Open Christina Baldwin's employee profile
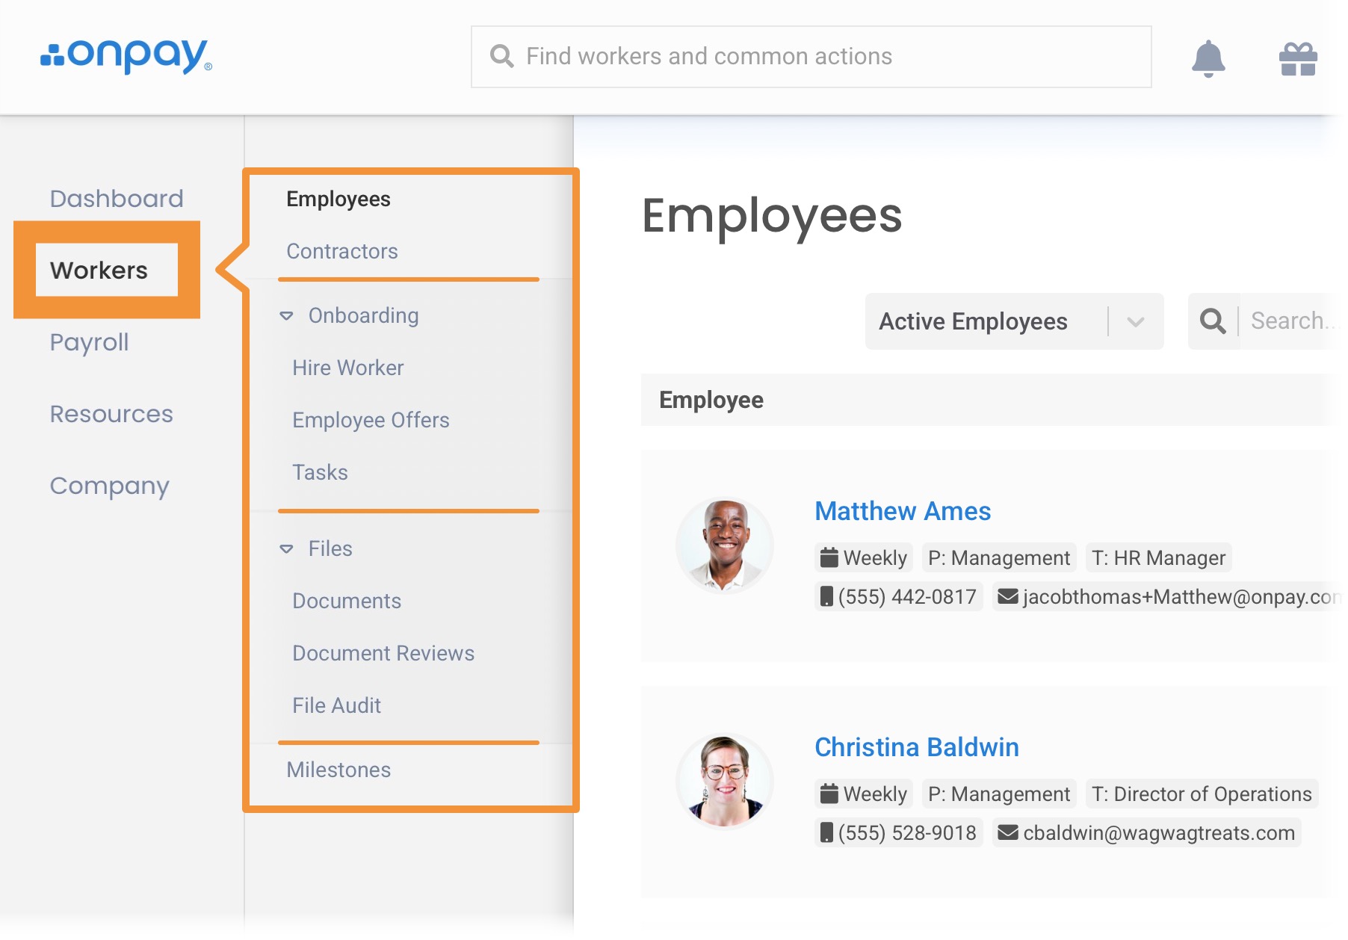Image resolution: width=1348 pixels, height=940 pixels. coord(916,747)
